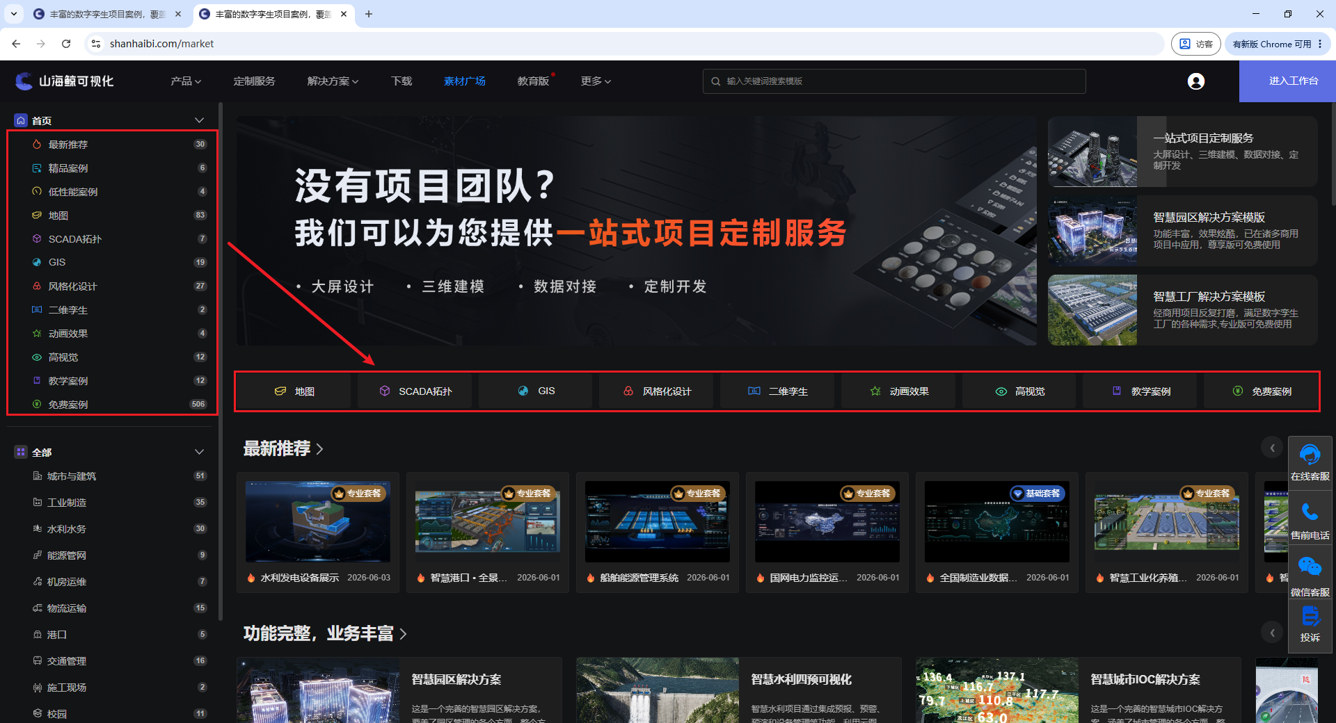Open 教育版 in top navigation
Viewport: 1336px width, 723px height.
(x=533, y=81)
